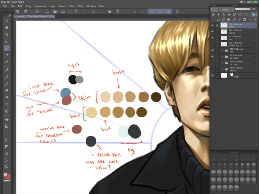Select the Eyedropper tool in left toolbar
259x194 pixels.
pos(6,62)
